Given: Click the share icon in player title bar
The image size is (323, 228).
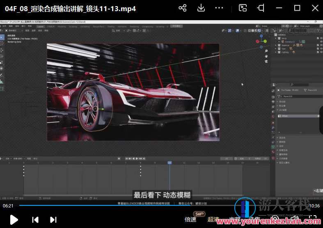Looking at the screenshot, I should click(183, 8).
